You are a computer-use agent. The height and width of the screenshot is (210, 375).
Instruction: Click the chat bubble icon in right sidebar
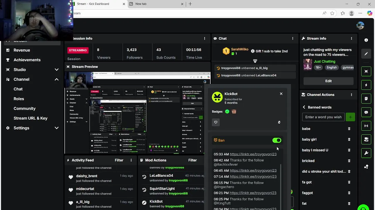click(366, 112)
